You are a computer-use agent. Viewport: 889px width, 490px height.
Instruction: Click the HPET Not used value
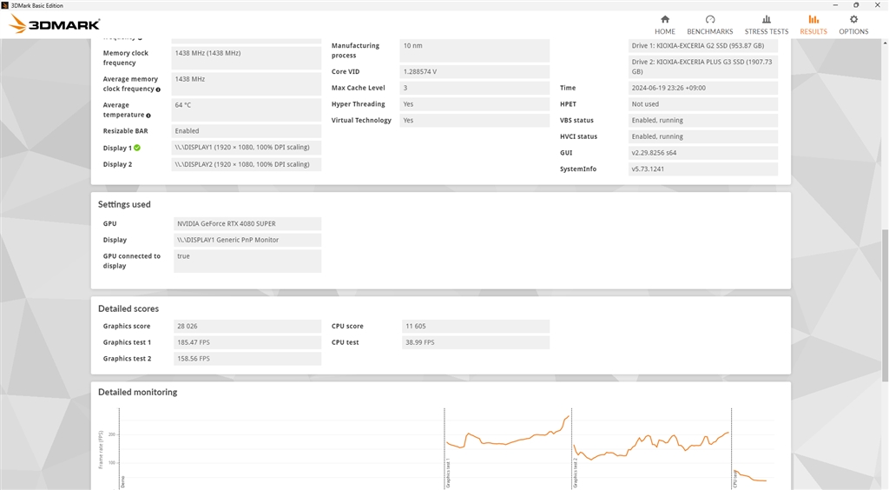(x=703, y=104)
